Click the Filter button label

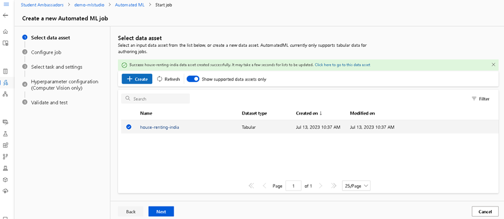[484, 99]
